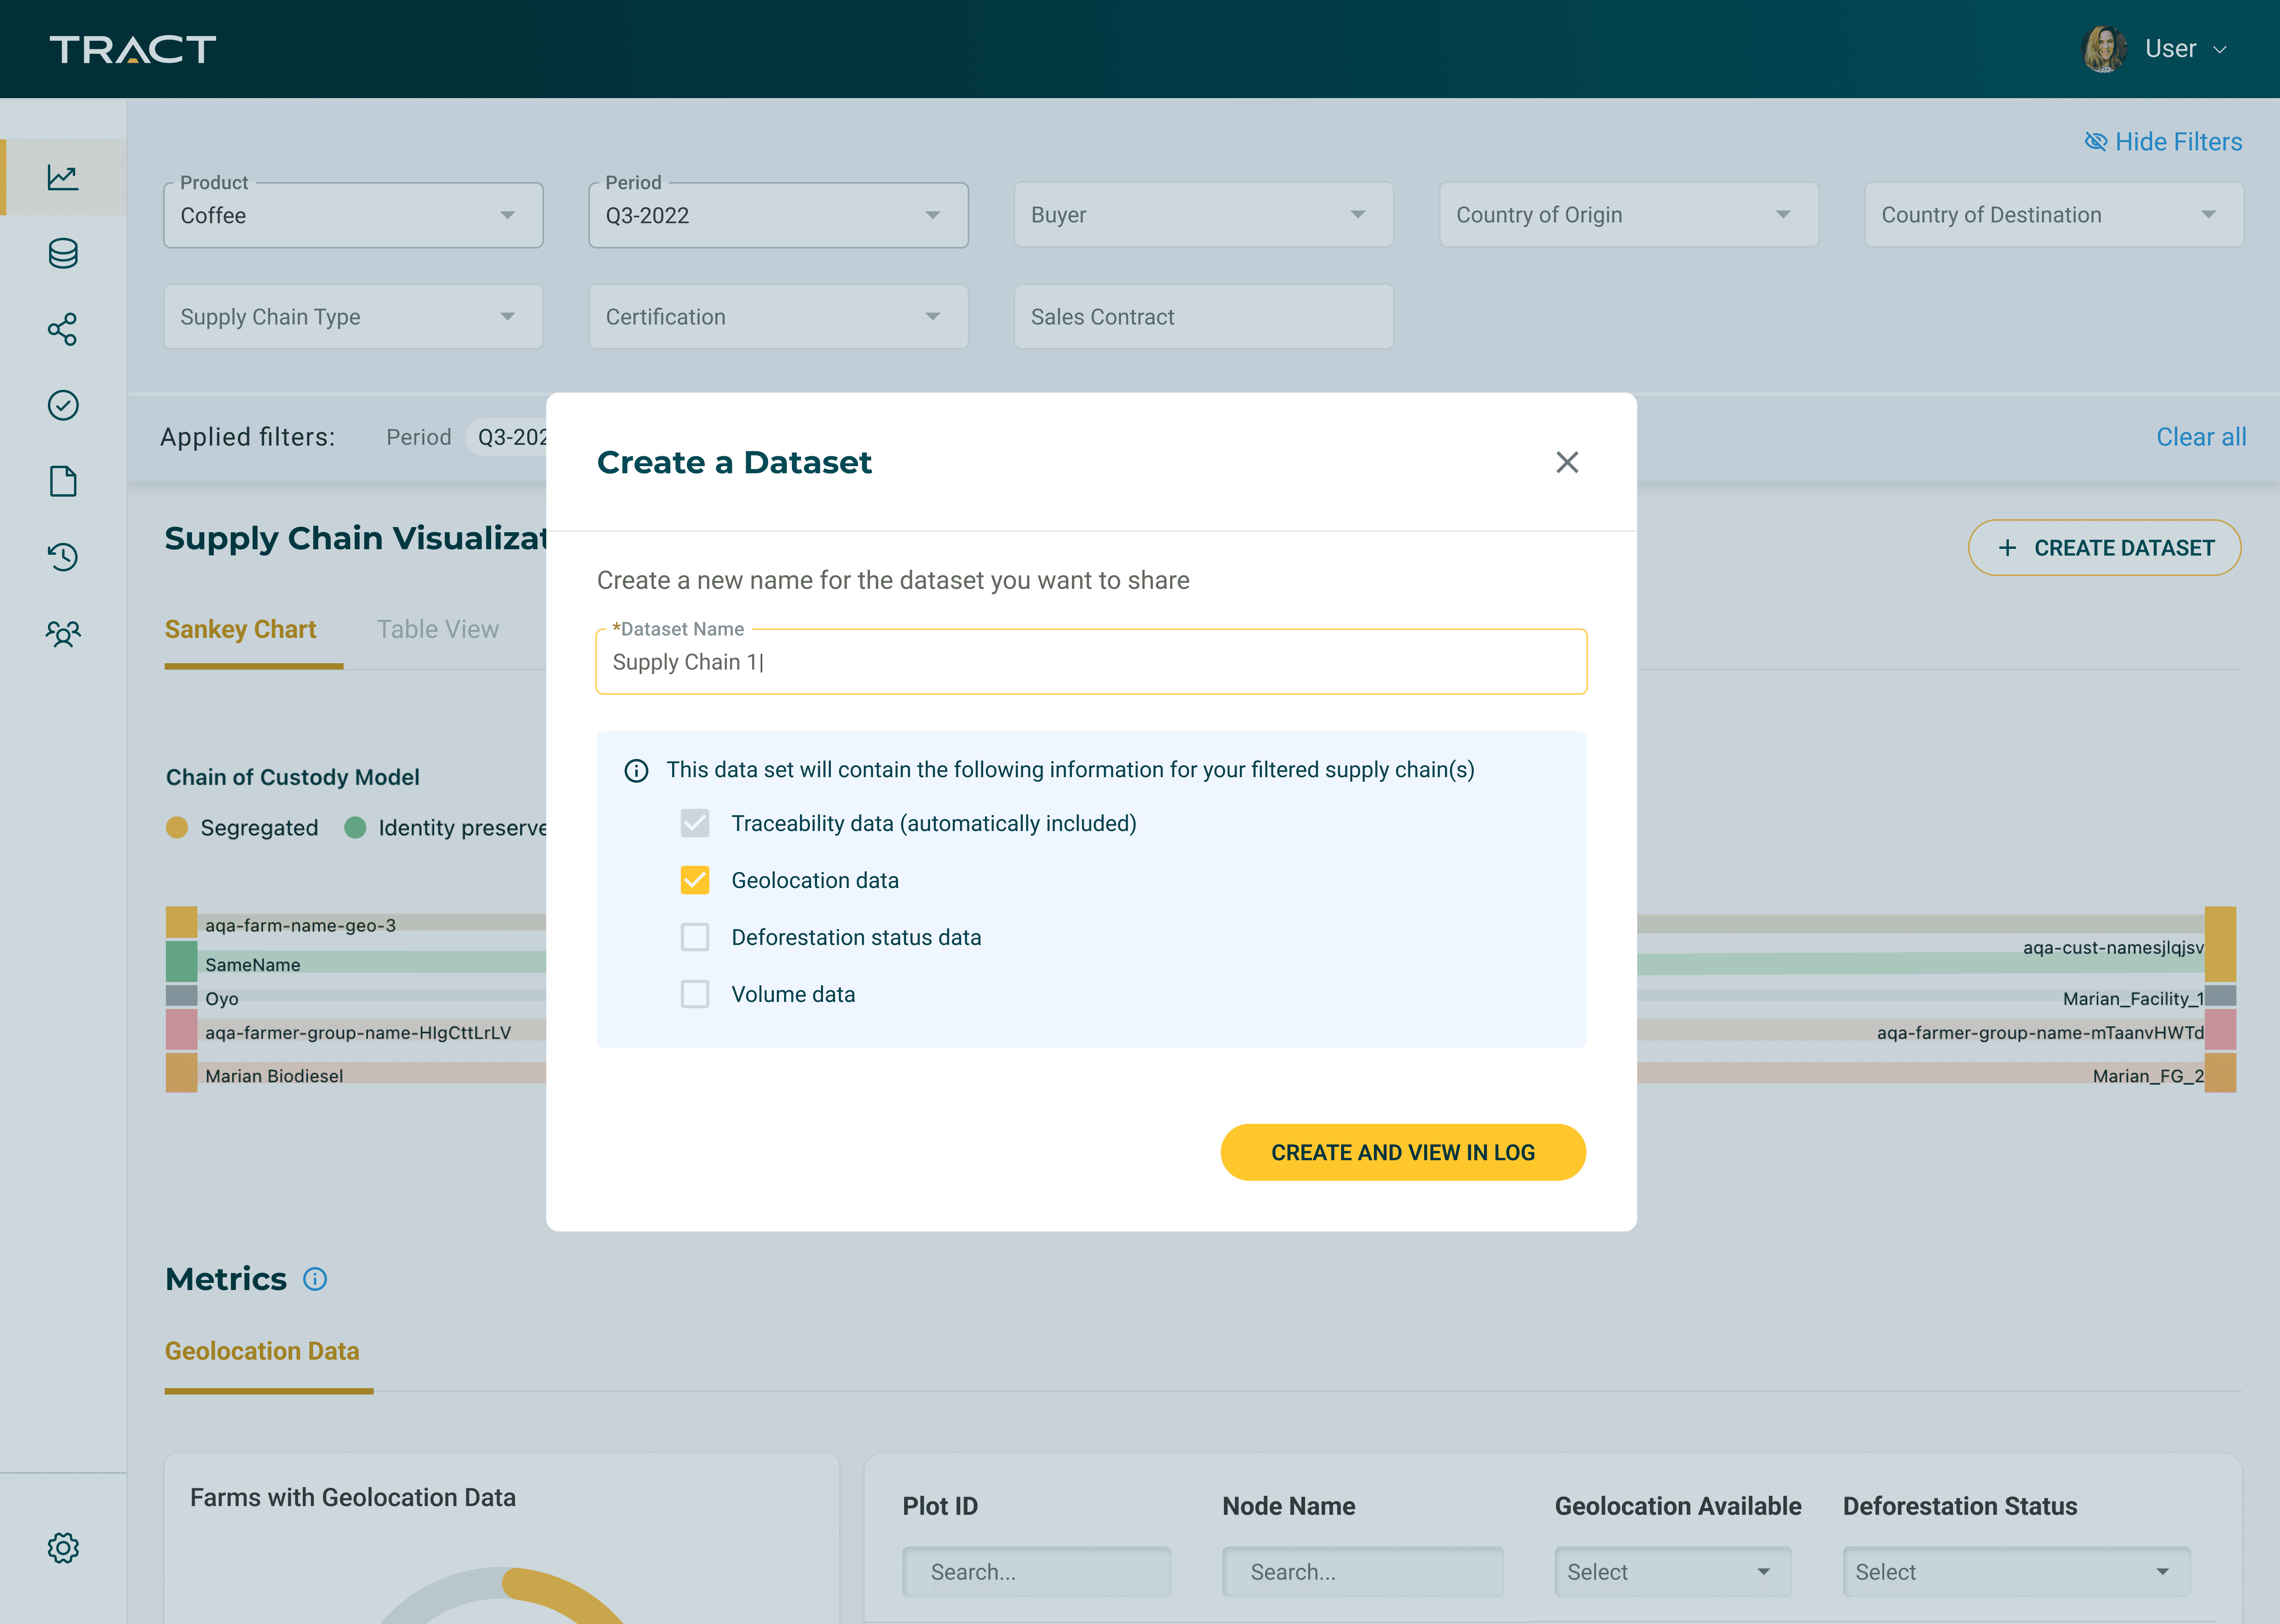2280x1624 pixels.
Task: Open the document sidebar icon
Action: (x=63, y=481)
